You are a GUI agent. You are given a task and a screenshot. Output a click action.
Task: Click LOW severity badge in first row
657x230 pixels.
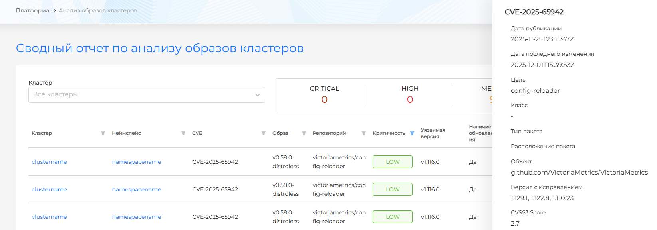pyautogui.click(x=392, y=162)
